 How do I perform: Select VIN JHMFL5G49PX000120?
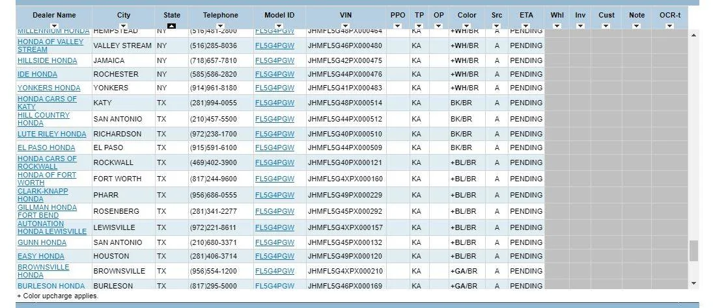tap(344, 256)
